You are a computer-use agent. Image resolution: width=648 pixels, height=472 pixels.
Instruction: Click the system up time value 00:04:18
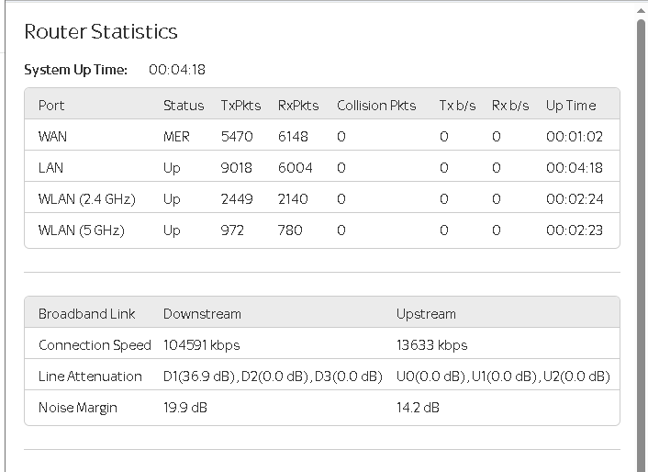click(x=177, y=70)
